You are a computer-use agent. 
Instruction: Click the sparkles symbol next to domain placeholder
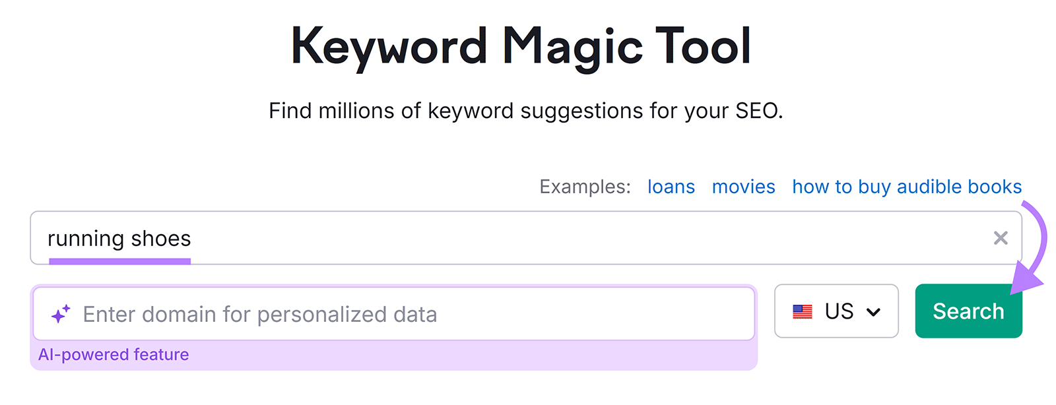point(61,313)
